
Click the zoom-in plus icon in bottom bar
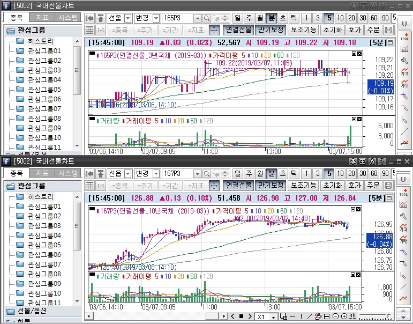click(x=344, y=316)
